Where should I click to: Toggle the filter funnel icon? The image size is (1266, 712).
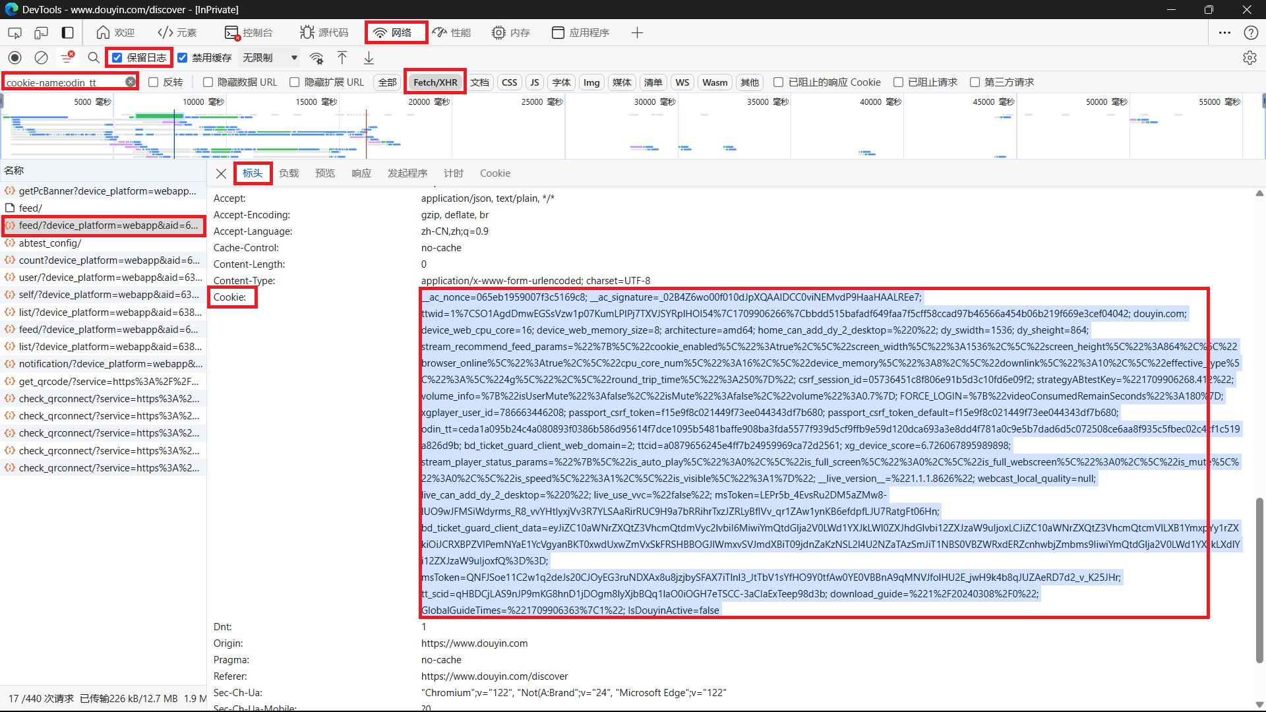point(67,58)
